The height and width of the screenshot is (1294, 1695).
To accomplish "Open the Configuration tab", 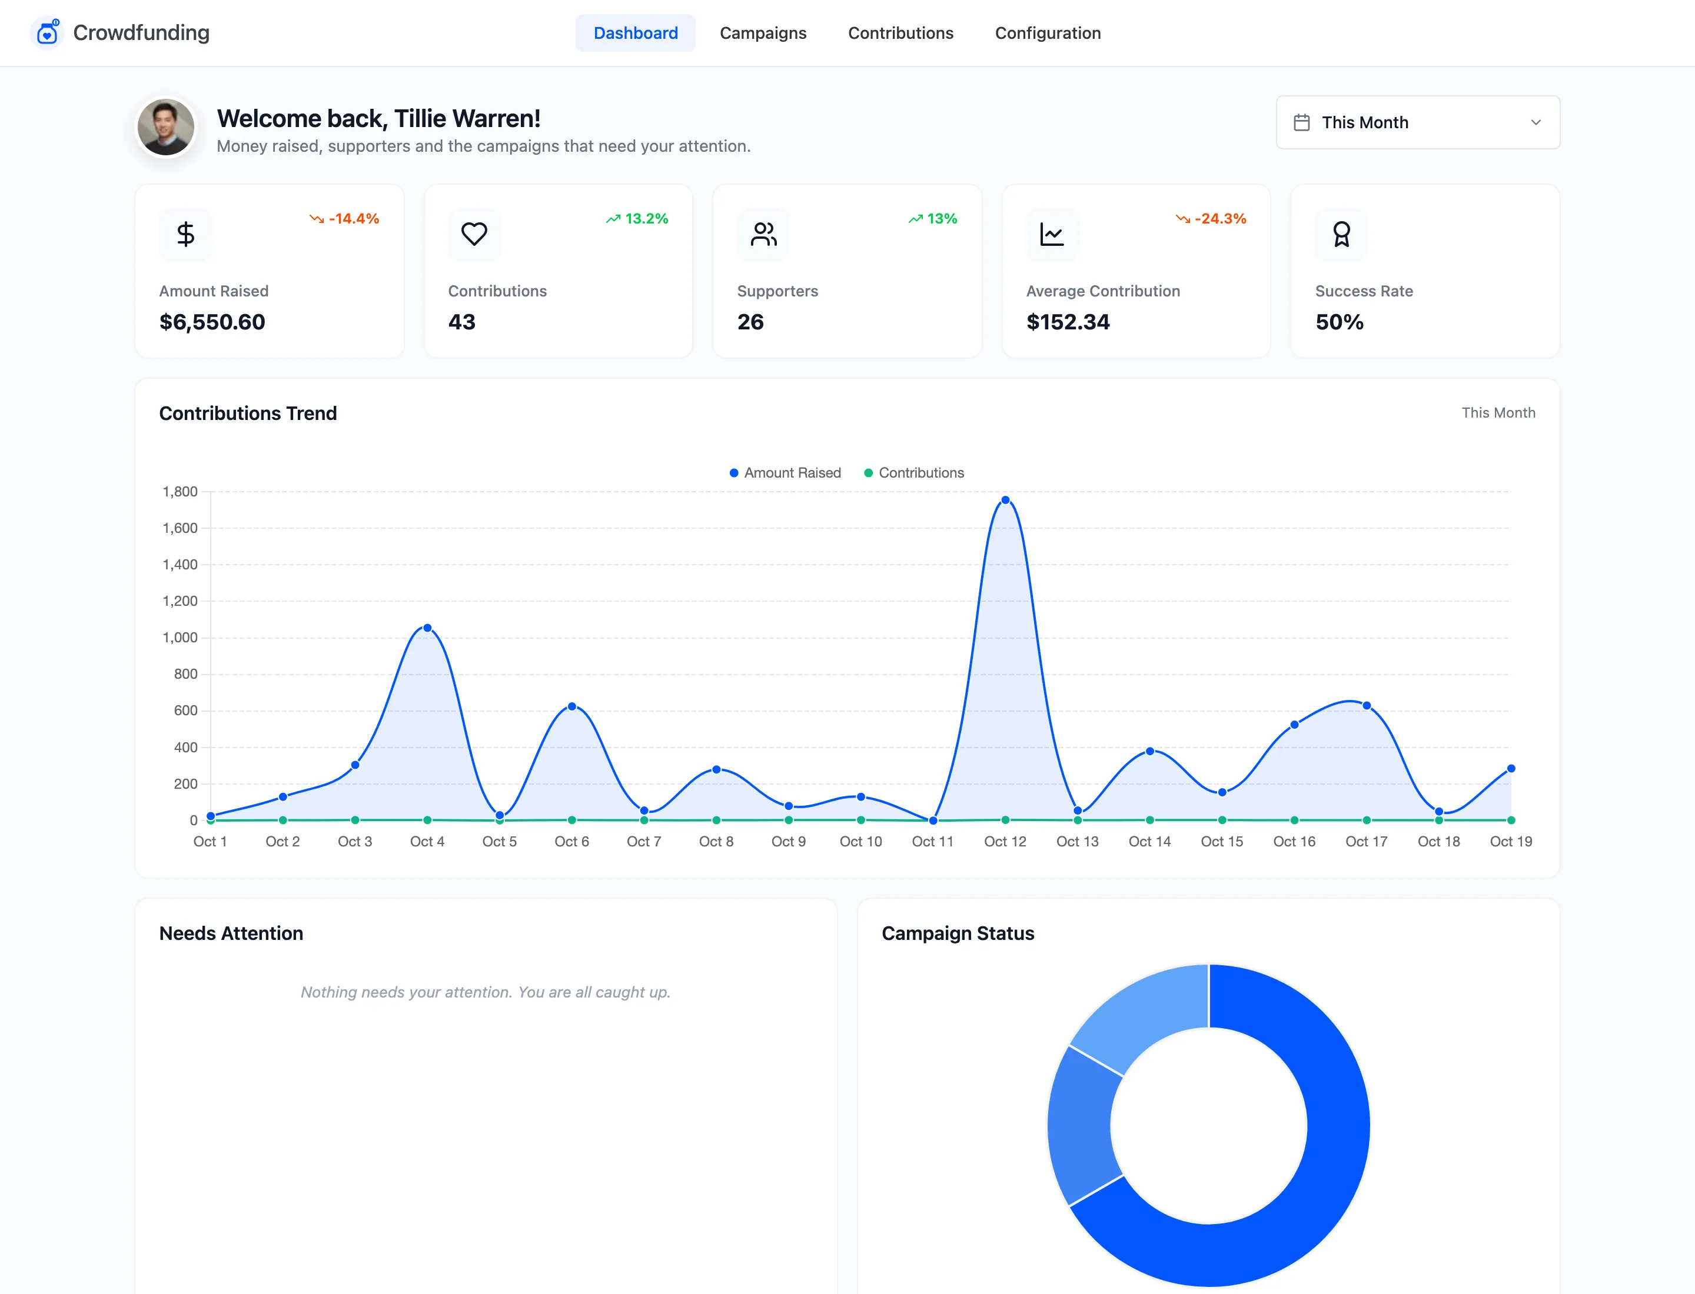I will pos(1048,33).
